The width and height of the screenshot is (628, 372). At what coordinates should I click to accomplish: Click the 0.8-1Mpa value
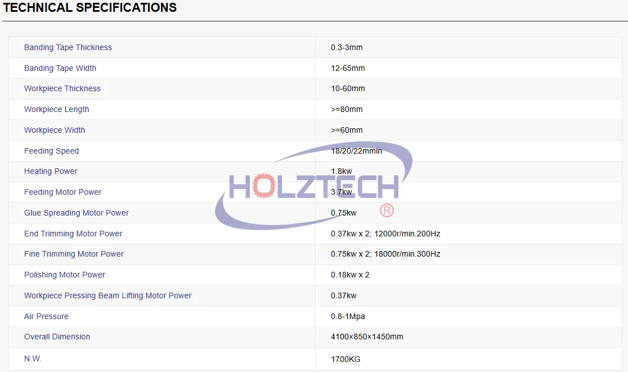point(348,316)
